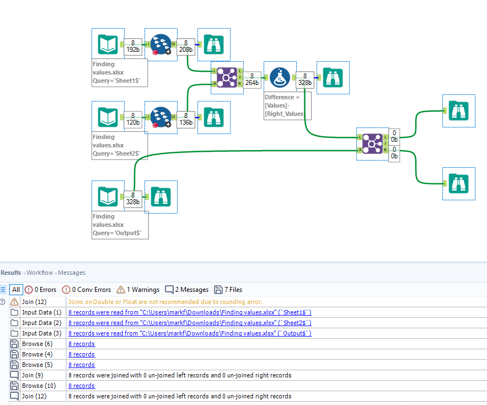
Task: Click the Results - Workflow - Messages header
Action: [43, 273]
